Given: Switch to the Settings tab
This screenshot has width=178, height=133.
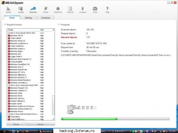Looking at the screenshot, I should pos(28,18).
